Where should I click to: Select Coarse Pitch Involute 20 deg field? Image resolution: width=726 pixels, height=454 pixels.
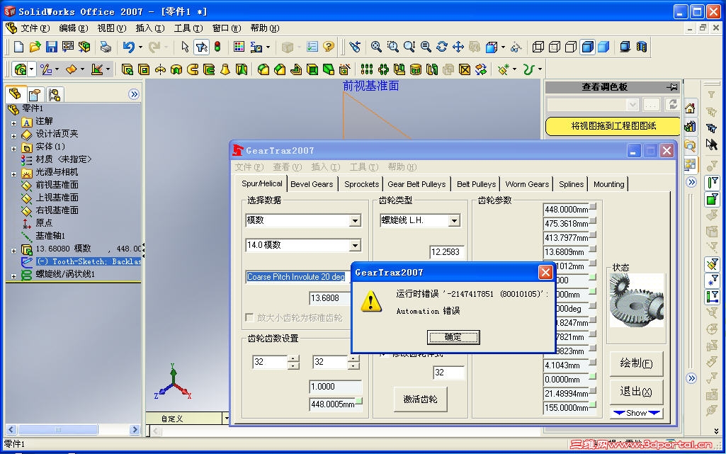tap(297, 277)
